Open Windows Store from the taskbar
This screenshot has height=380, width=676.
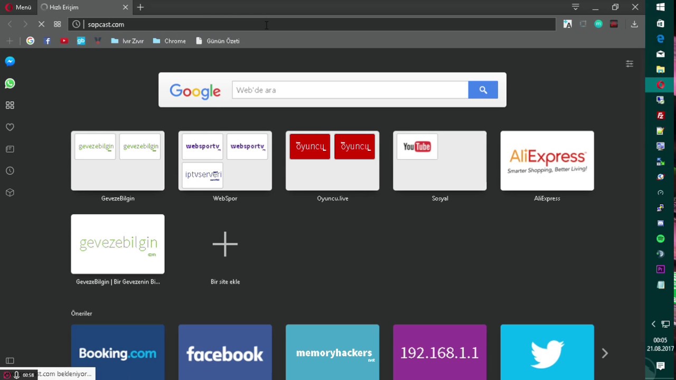tap(660, 23)
